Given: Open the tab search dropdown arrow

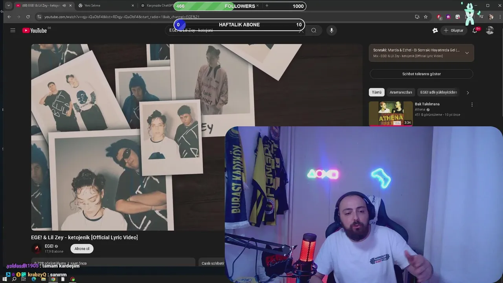Looking at the screenshot, I should 8,6.
